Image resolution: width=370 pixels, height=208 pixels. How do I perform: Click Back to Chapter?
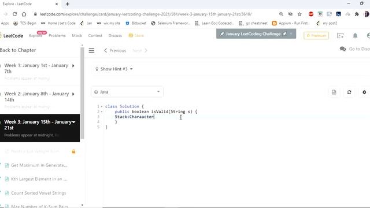click(x=18, y=50)
